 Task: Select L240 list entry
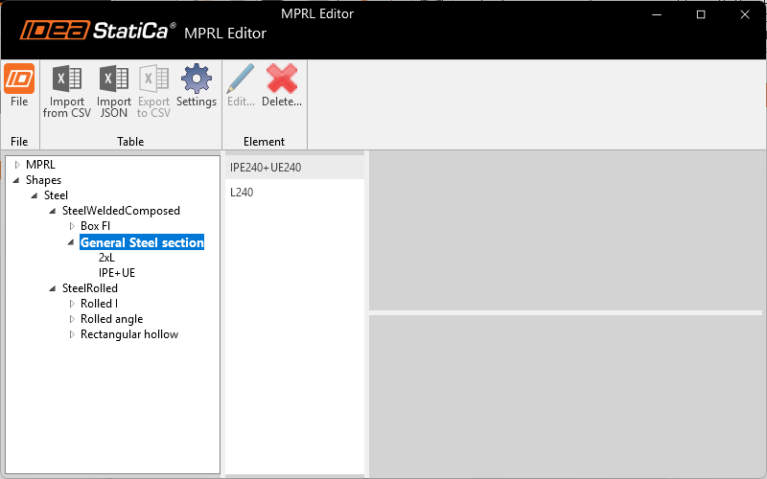click(x=242, y=193)
